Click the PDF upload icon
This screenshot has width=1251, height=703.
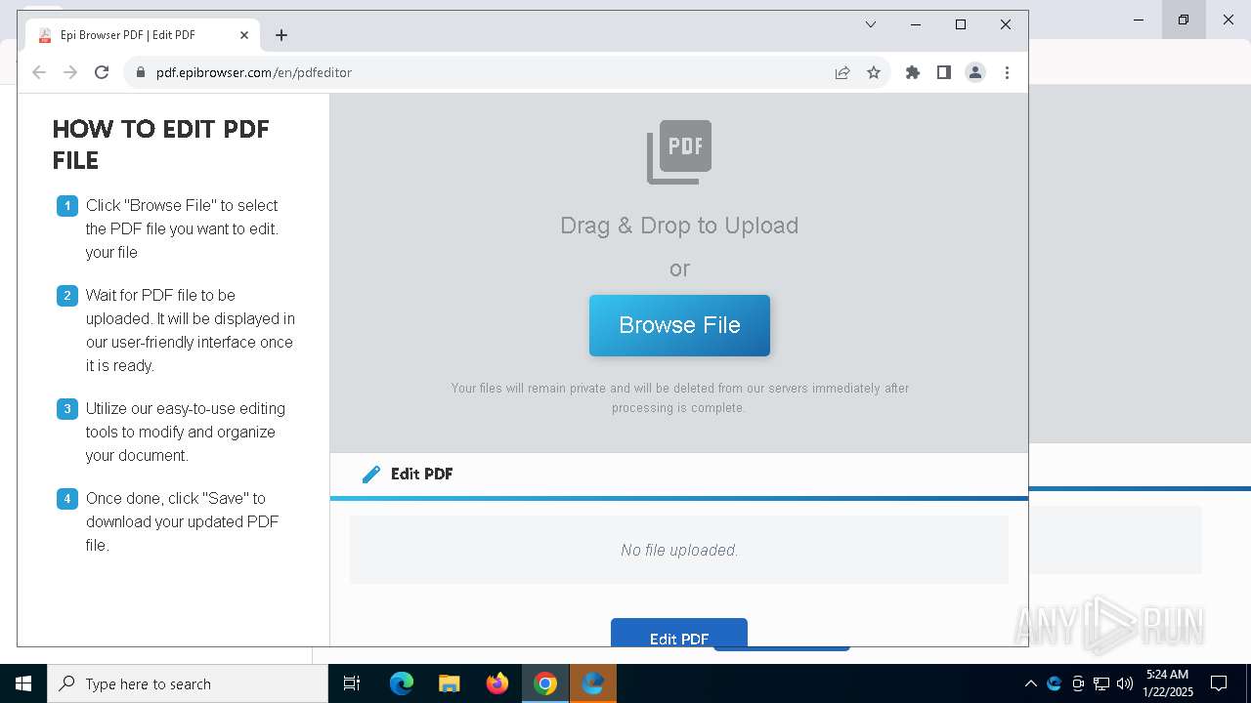pos(679,151)
